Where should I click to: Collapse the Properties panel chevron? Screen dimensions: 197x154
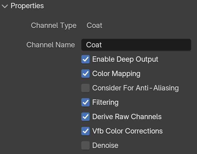coord(5,6)
